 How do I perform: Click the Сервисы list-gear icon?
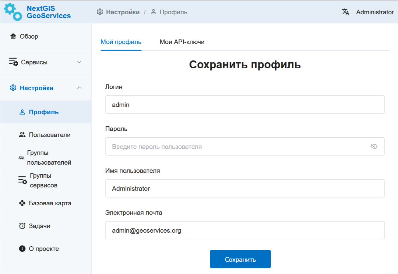click(x=14, y=62)
